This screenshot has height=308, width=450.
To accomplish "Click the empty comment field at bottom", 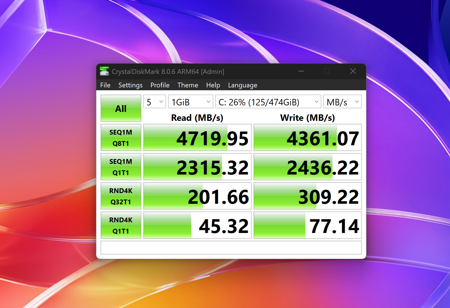I will (231, 248).
